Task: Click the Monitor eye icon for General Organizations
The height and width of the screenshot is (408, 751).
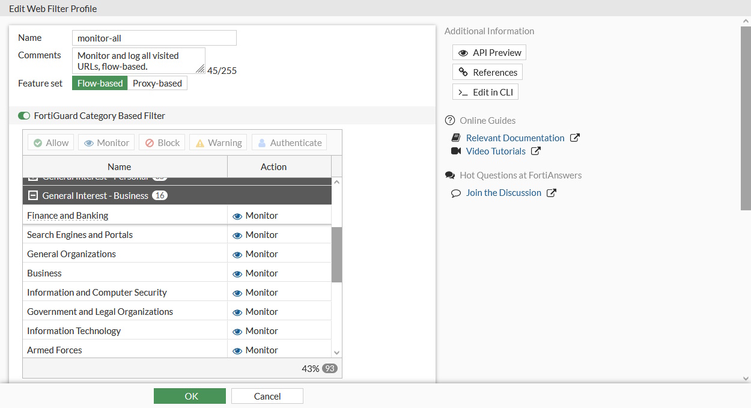Action: 237,254
